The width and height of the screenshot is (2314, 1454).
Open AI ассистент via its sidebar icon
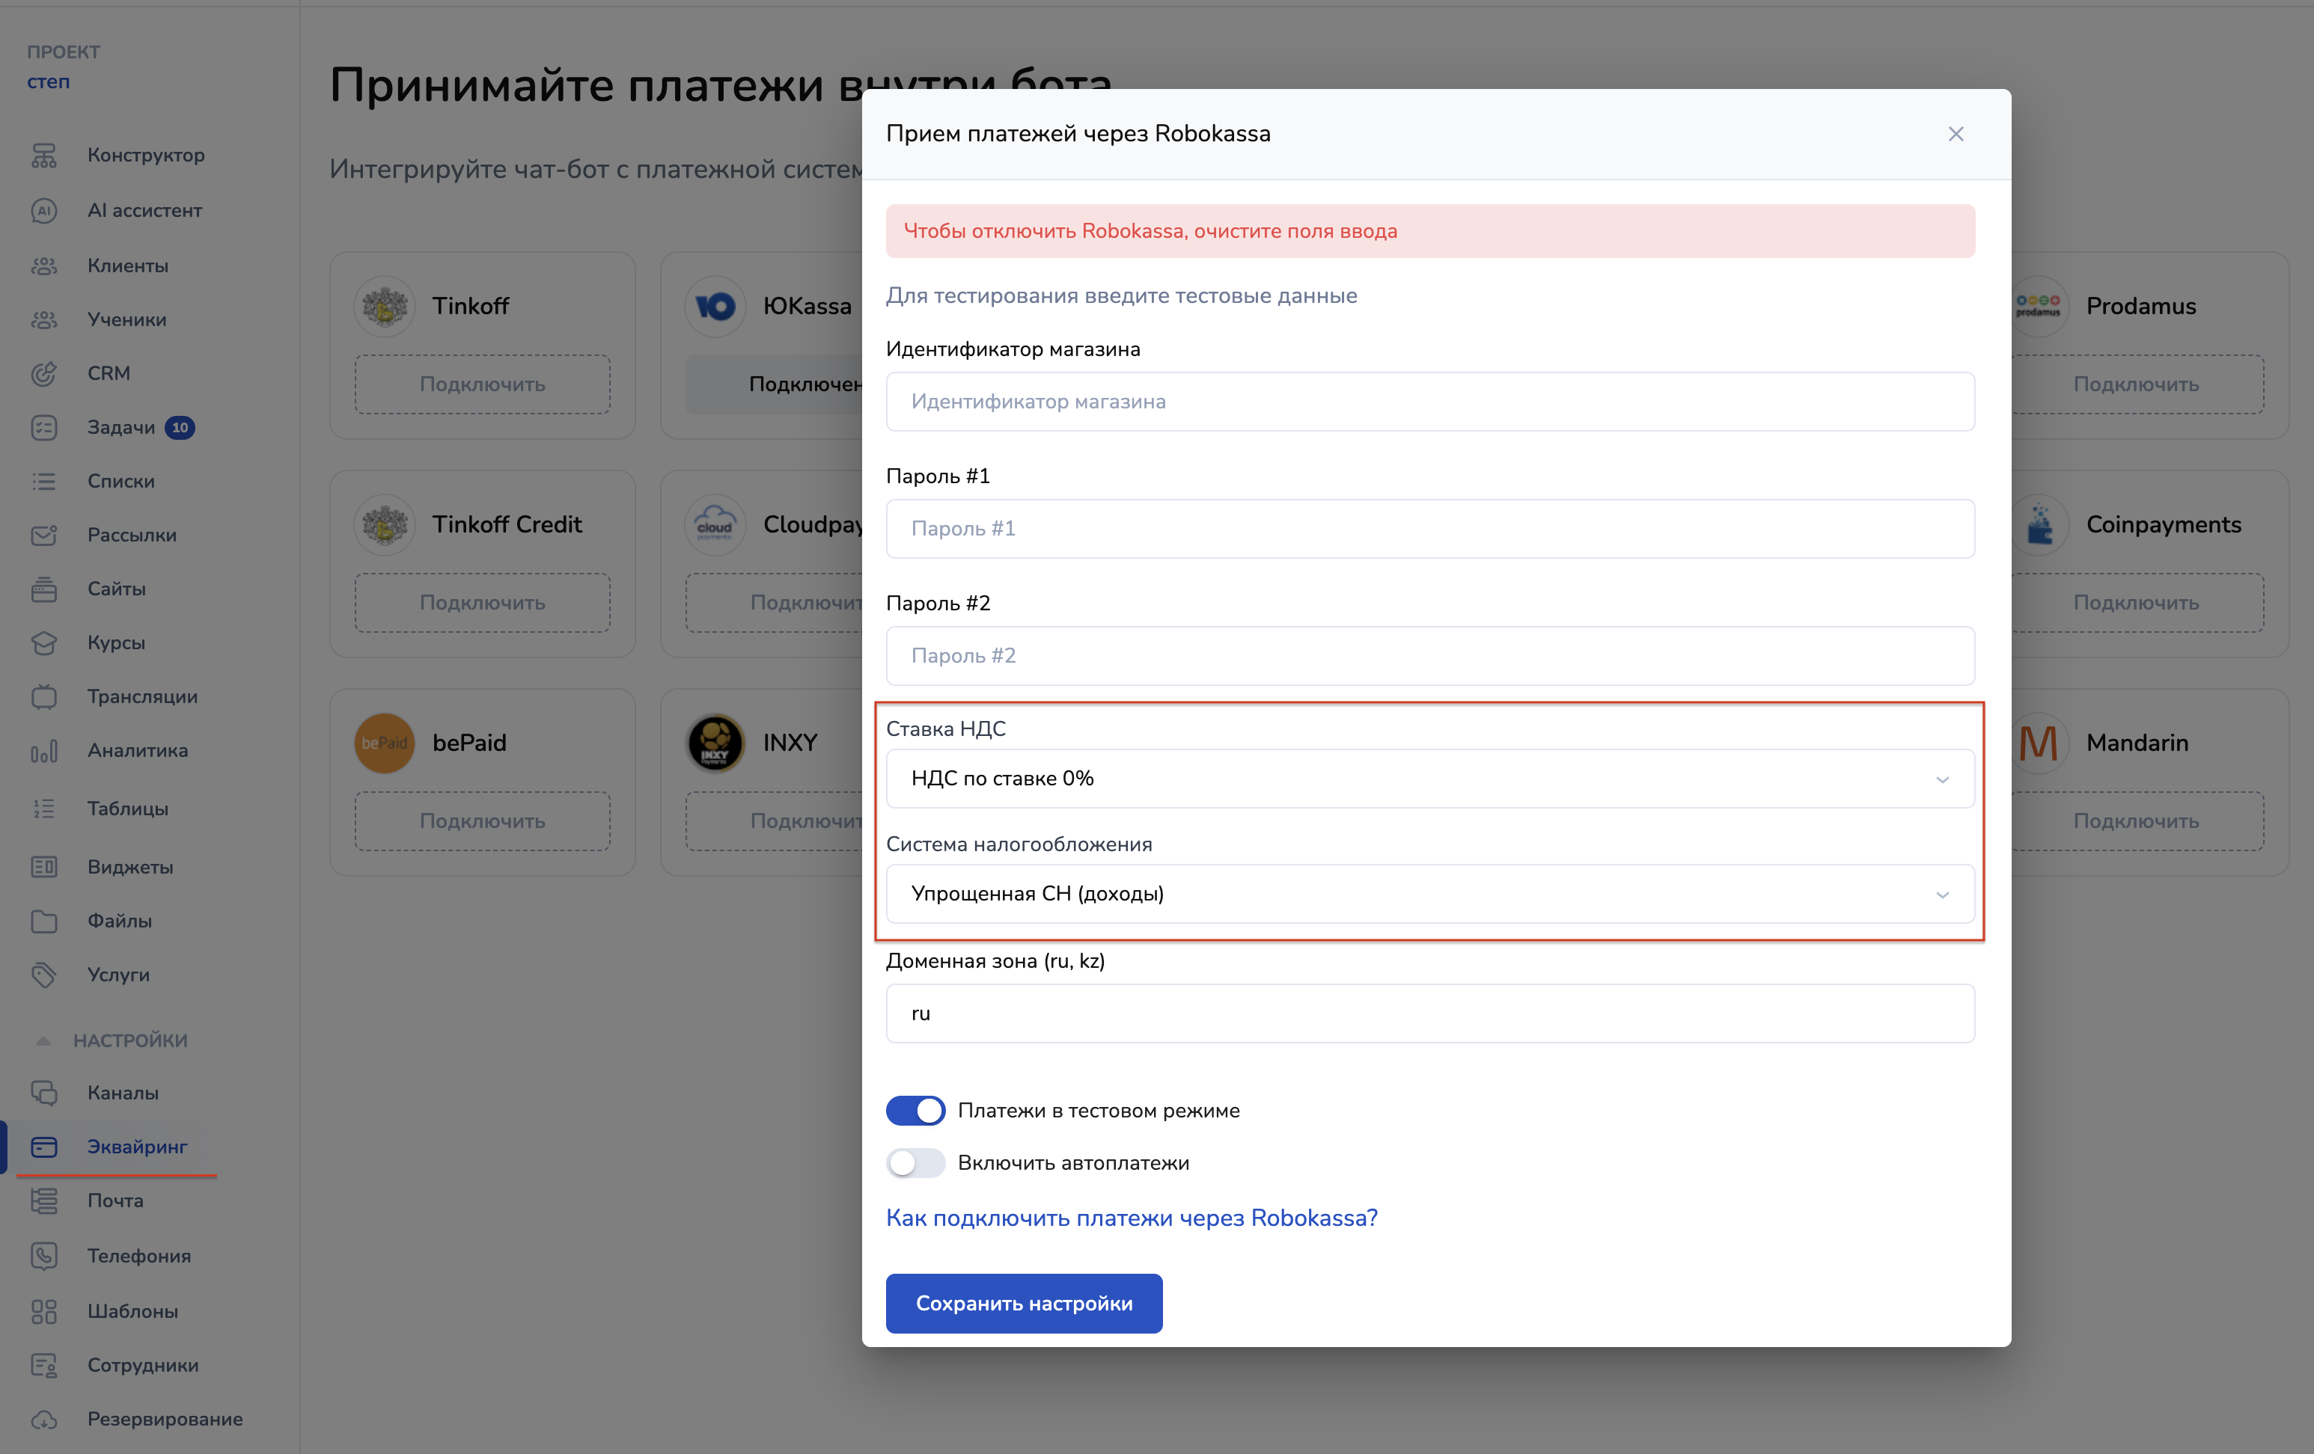pyautogui.click(x=44, y=210)
